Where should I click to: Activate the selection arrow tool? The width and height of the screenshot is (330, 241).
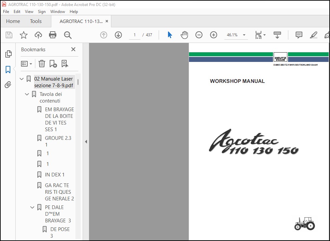coord(170,35)
